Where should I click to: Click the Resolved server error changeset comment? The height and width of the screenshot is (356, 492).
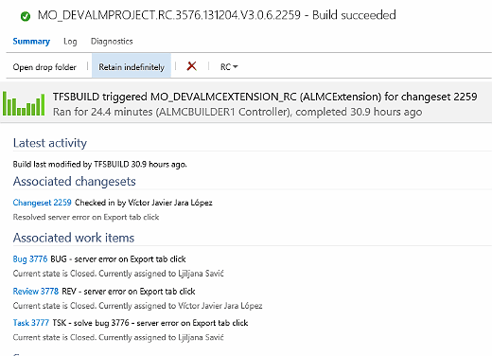pyautogui.click(x=86, y=217)
